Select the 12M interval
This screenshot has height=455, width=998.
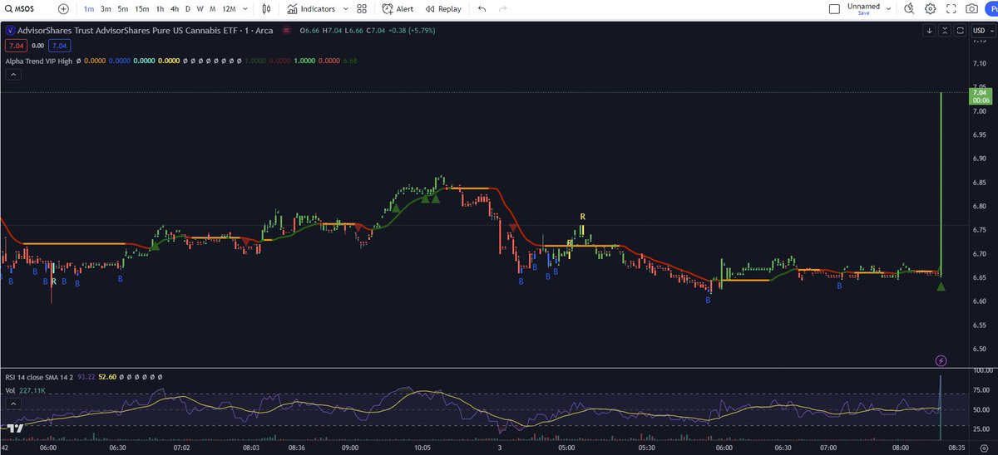(x=229, y=9)
